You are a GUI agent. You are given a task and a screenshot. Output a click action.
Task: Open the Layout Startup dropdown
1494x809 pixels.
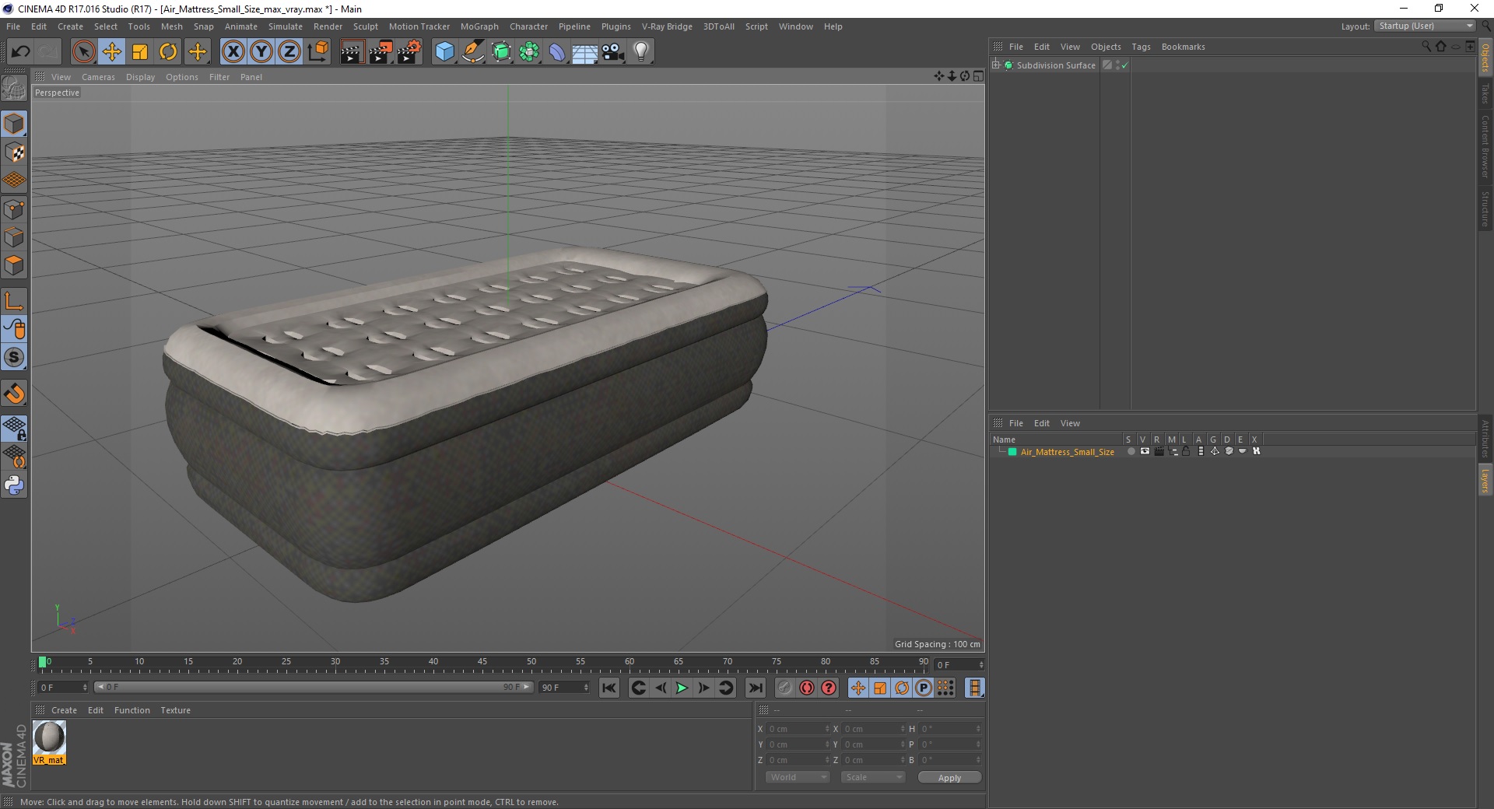tap(1425, 26)
